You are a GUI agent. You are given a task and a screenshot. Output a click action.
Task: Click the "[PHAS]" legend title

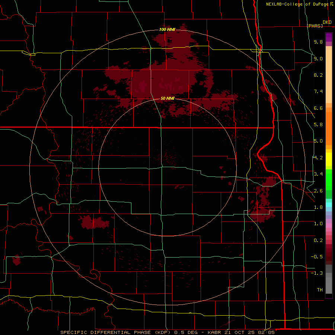[x=315, y=26]
